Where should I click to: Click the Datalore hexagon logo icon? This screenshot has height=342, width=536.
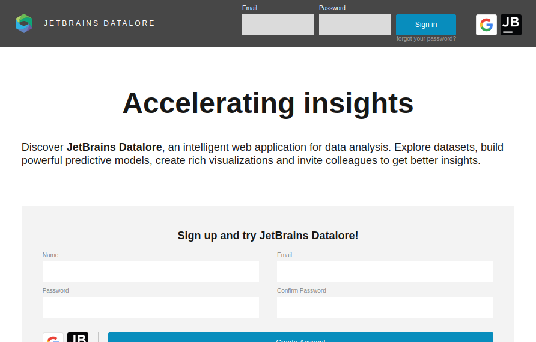click(24, 23)
